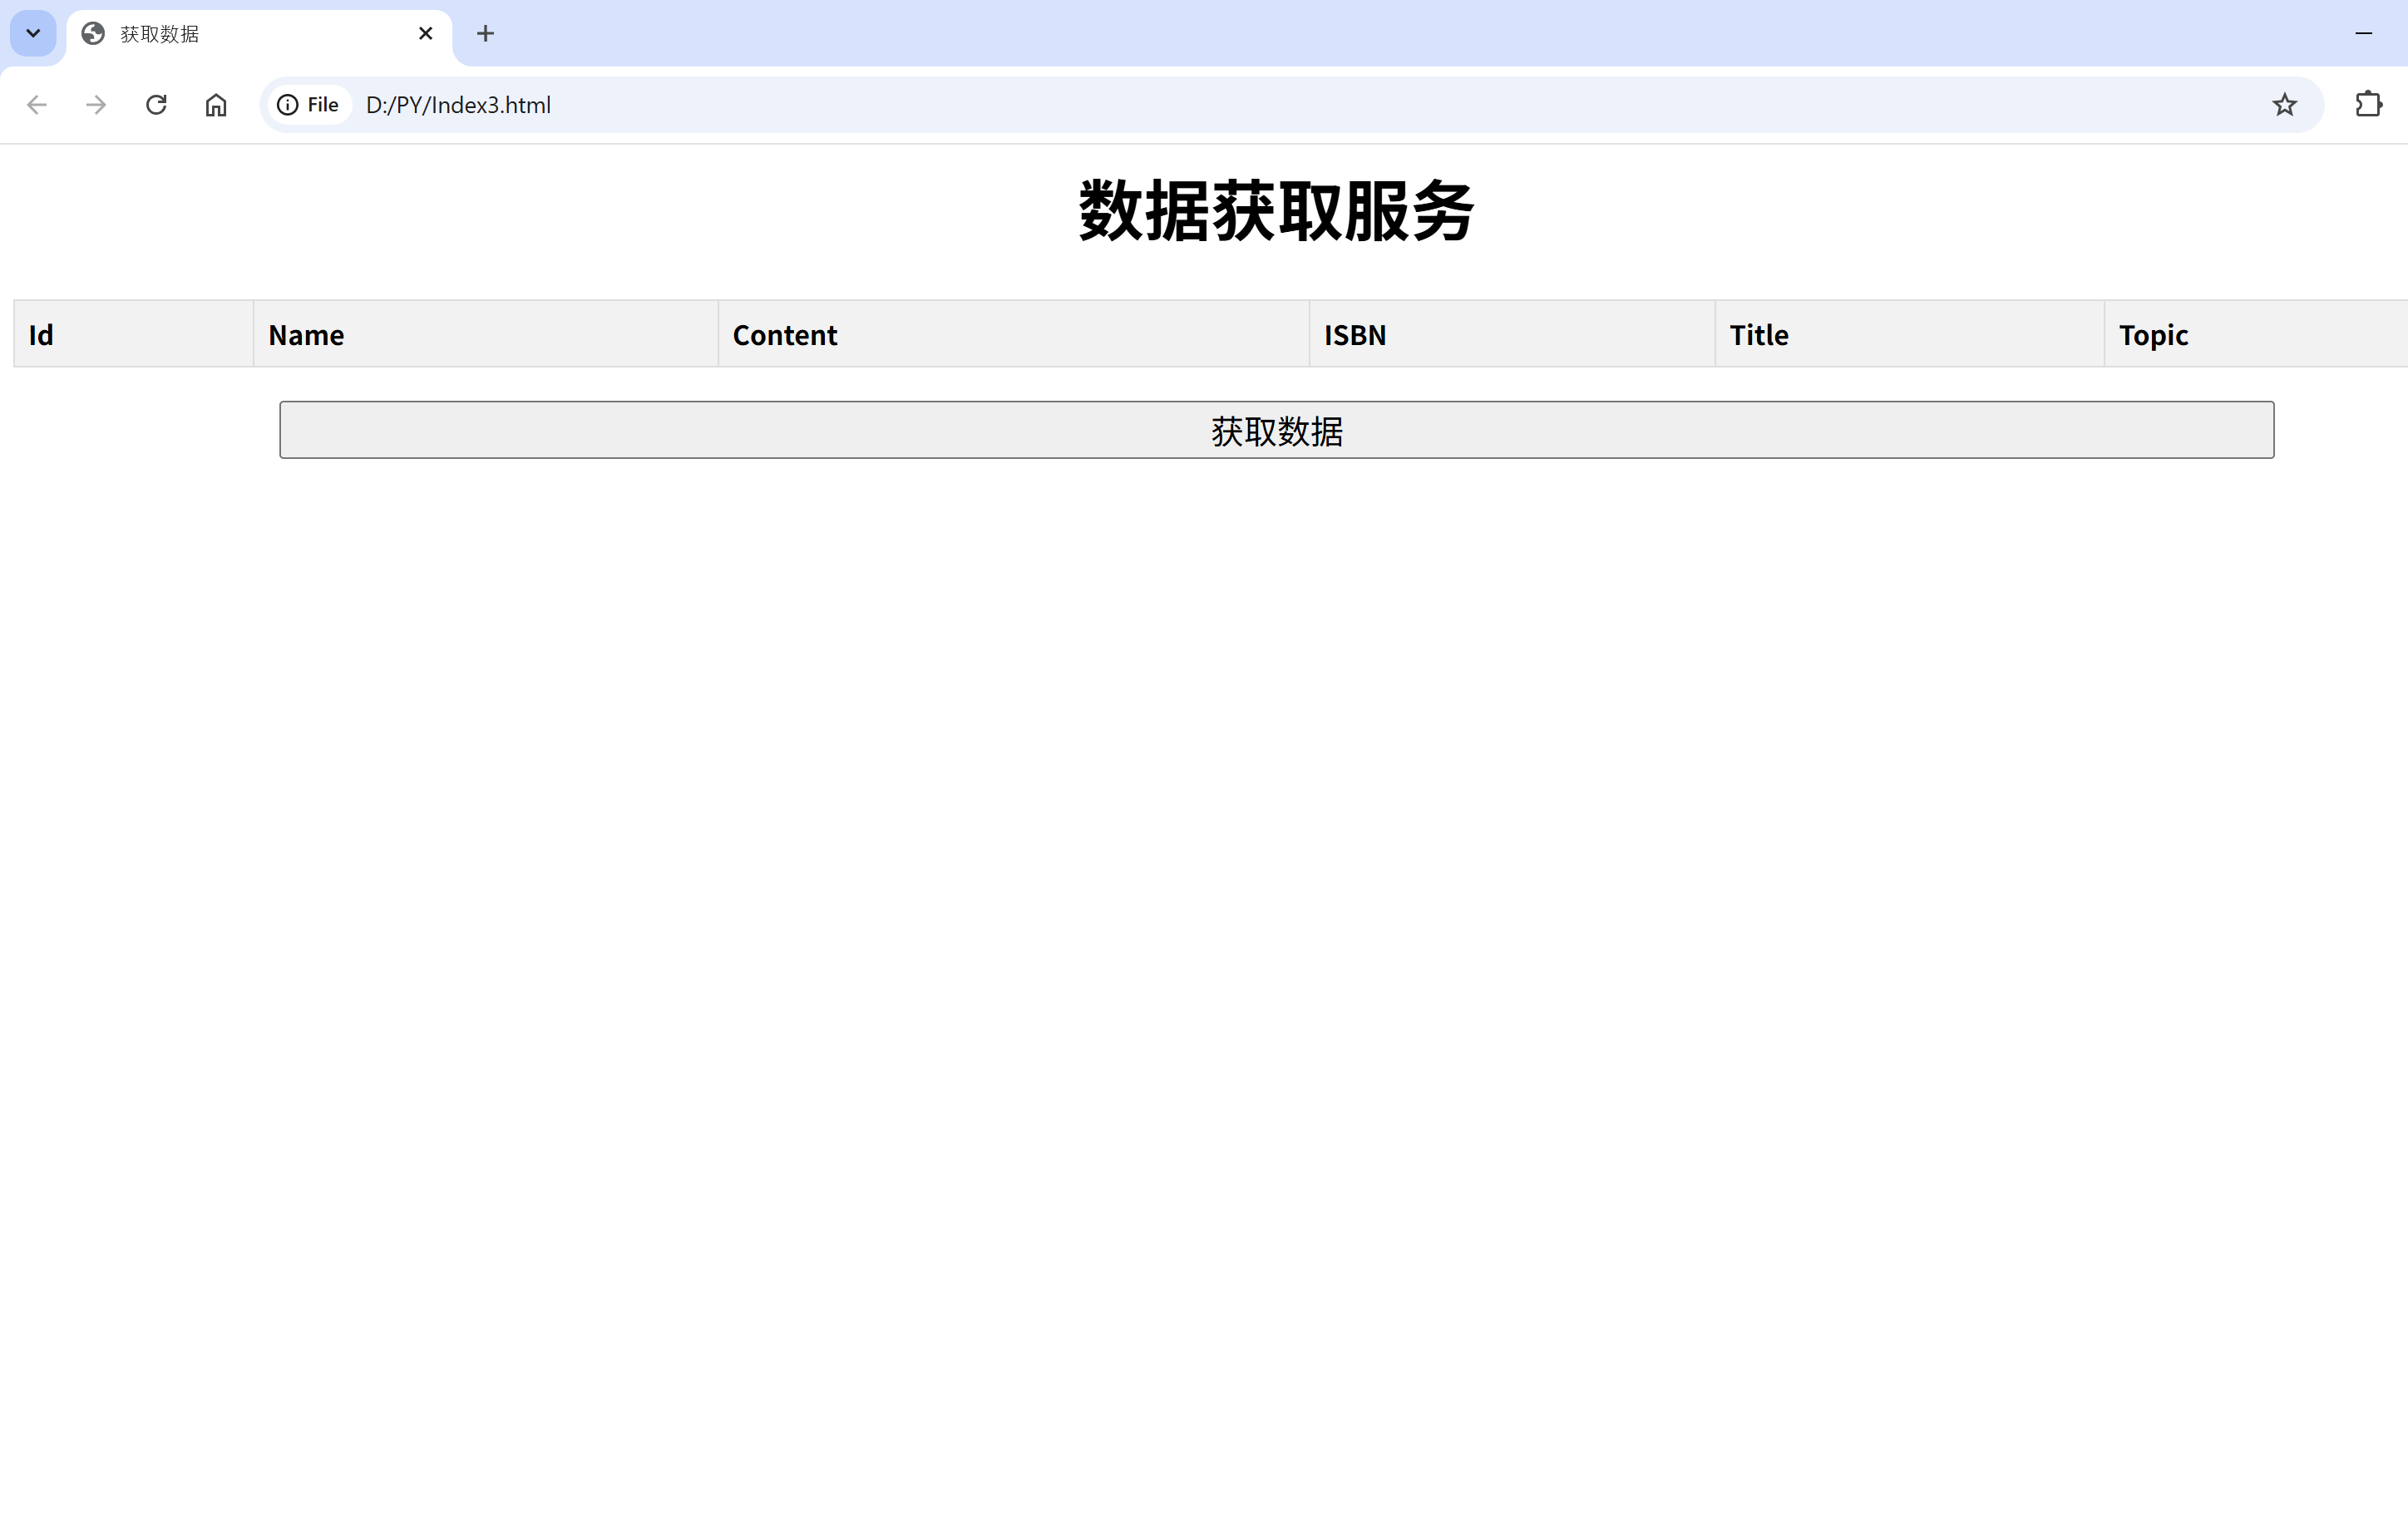Click the Id column header
This screenshot has height=1514, width=2408.
point(41,335)
